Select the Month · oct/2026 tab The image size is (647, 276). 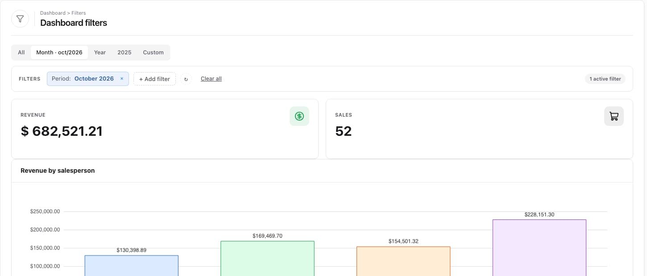[59, 53]
